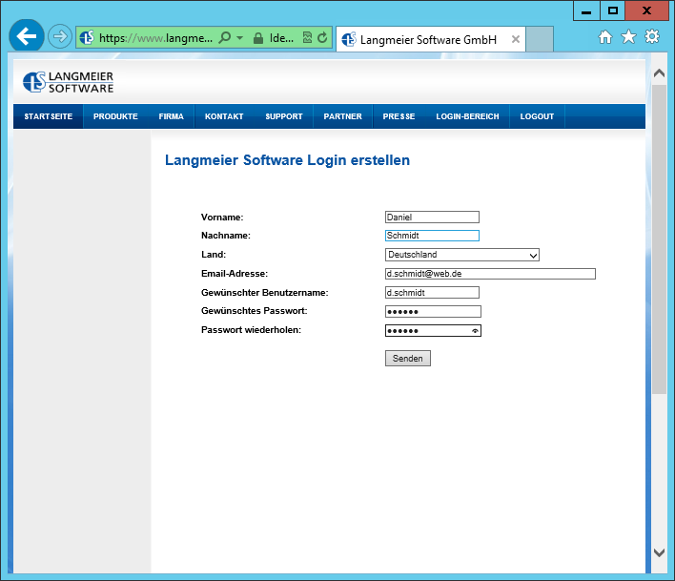Close the Langmeier Software GmbH tab

(515, 40)
